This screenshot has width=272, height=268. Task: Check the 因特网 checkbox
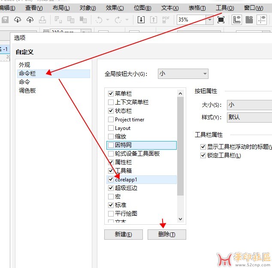tap(111, 145)
